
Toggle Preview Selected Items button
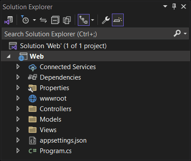[x=118, y=20]
